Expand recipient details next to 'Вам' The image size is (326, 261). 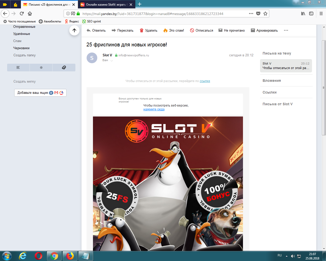(x=112, y=61)
